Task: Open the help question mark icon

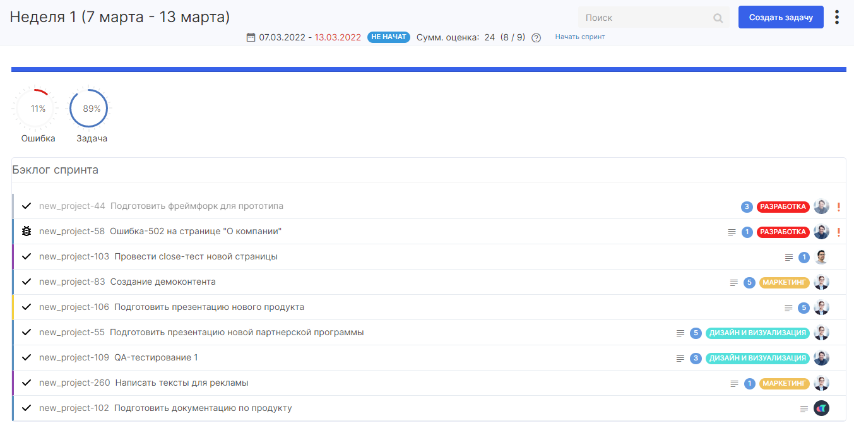Action: coord(537,38)
